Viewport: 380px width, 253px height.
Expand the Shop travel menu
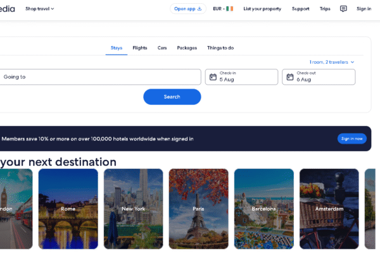pos(40,9)
